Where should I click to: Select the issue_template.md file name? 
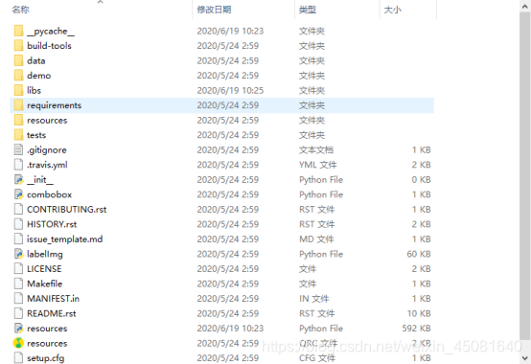tap(64, 239)
